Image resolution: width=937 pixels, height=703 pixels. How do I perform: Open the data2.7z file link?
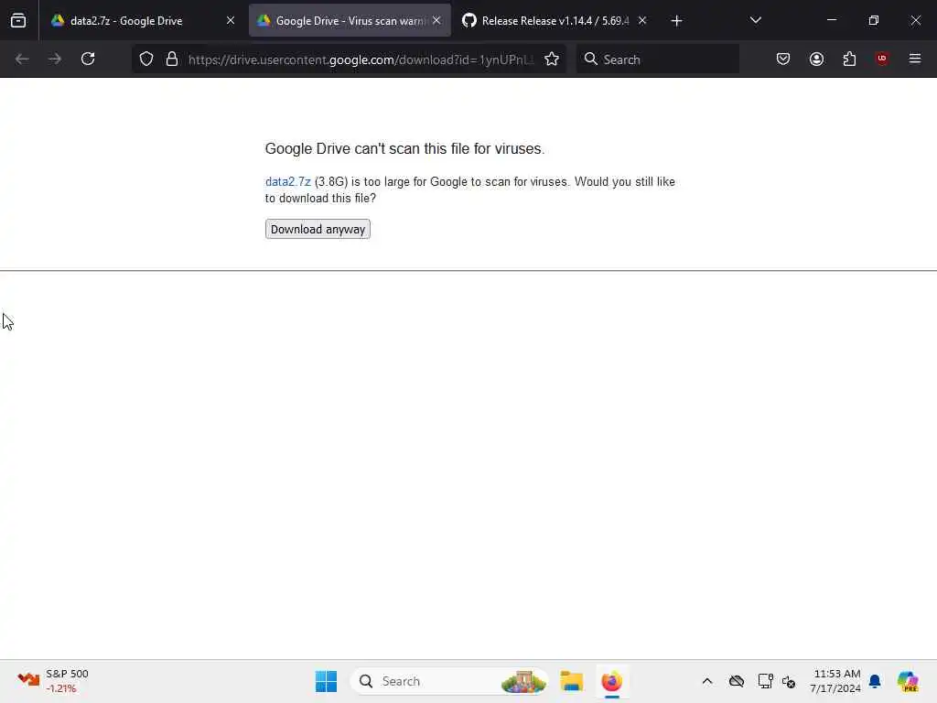pyautogui.click(x=287, y=182)
